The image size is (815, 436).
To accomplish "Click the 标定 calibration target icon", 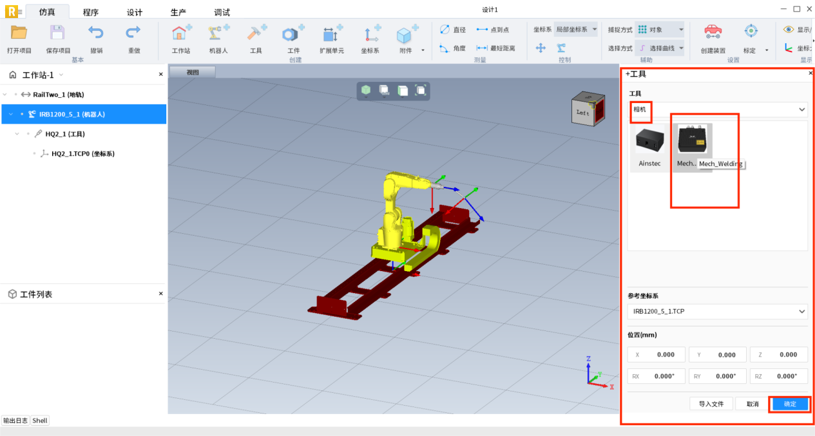I will [x=751, y=32].
